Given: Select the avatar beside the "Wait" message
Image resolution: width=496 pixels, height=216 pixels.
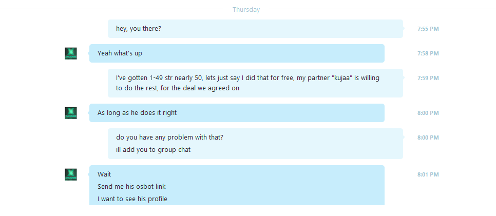Looking at the screenshot, I should (70, 174).
